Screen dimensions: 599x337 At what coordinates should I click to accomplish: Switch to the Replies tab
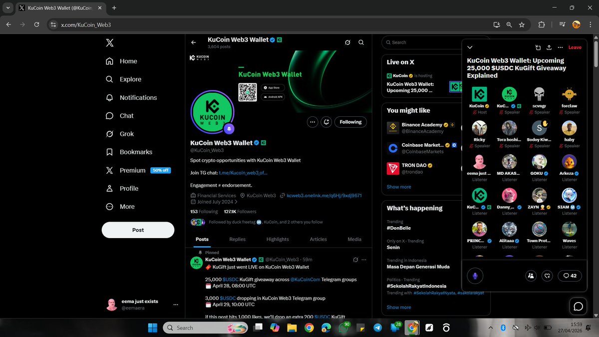pyautogui.click(x=237, y=239)
